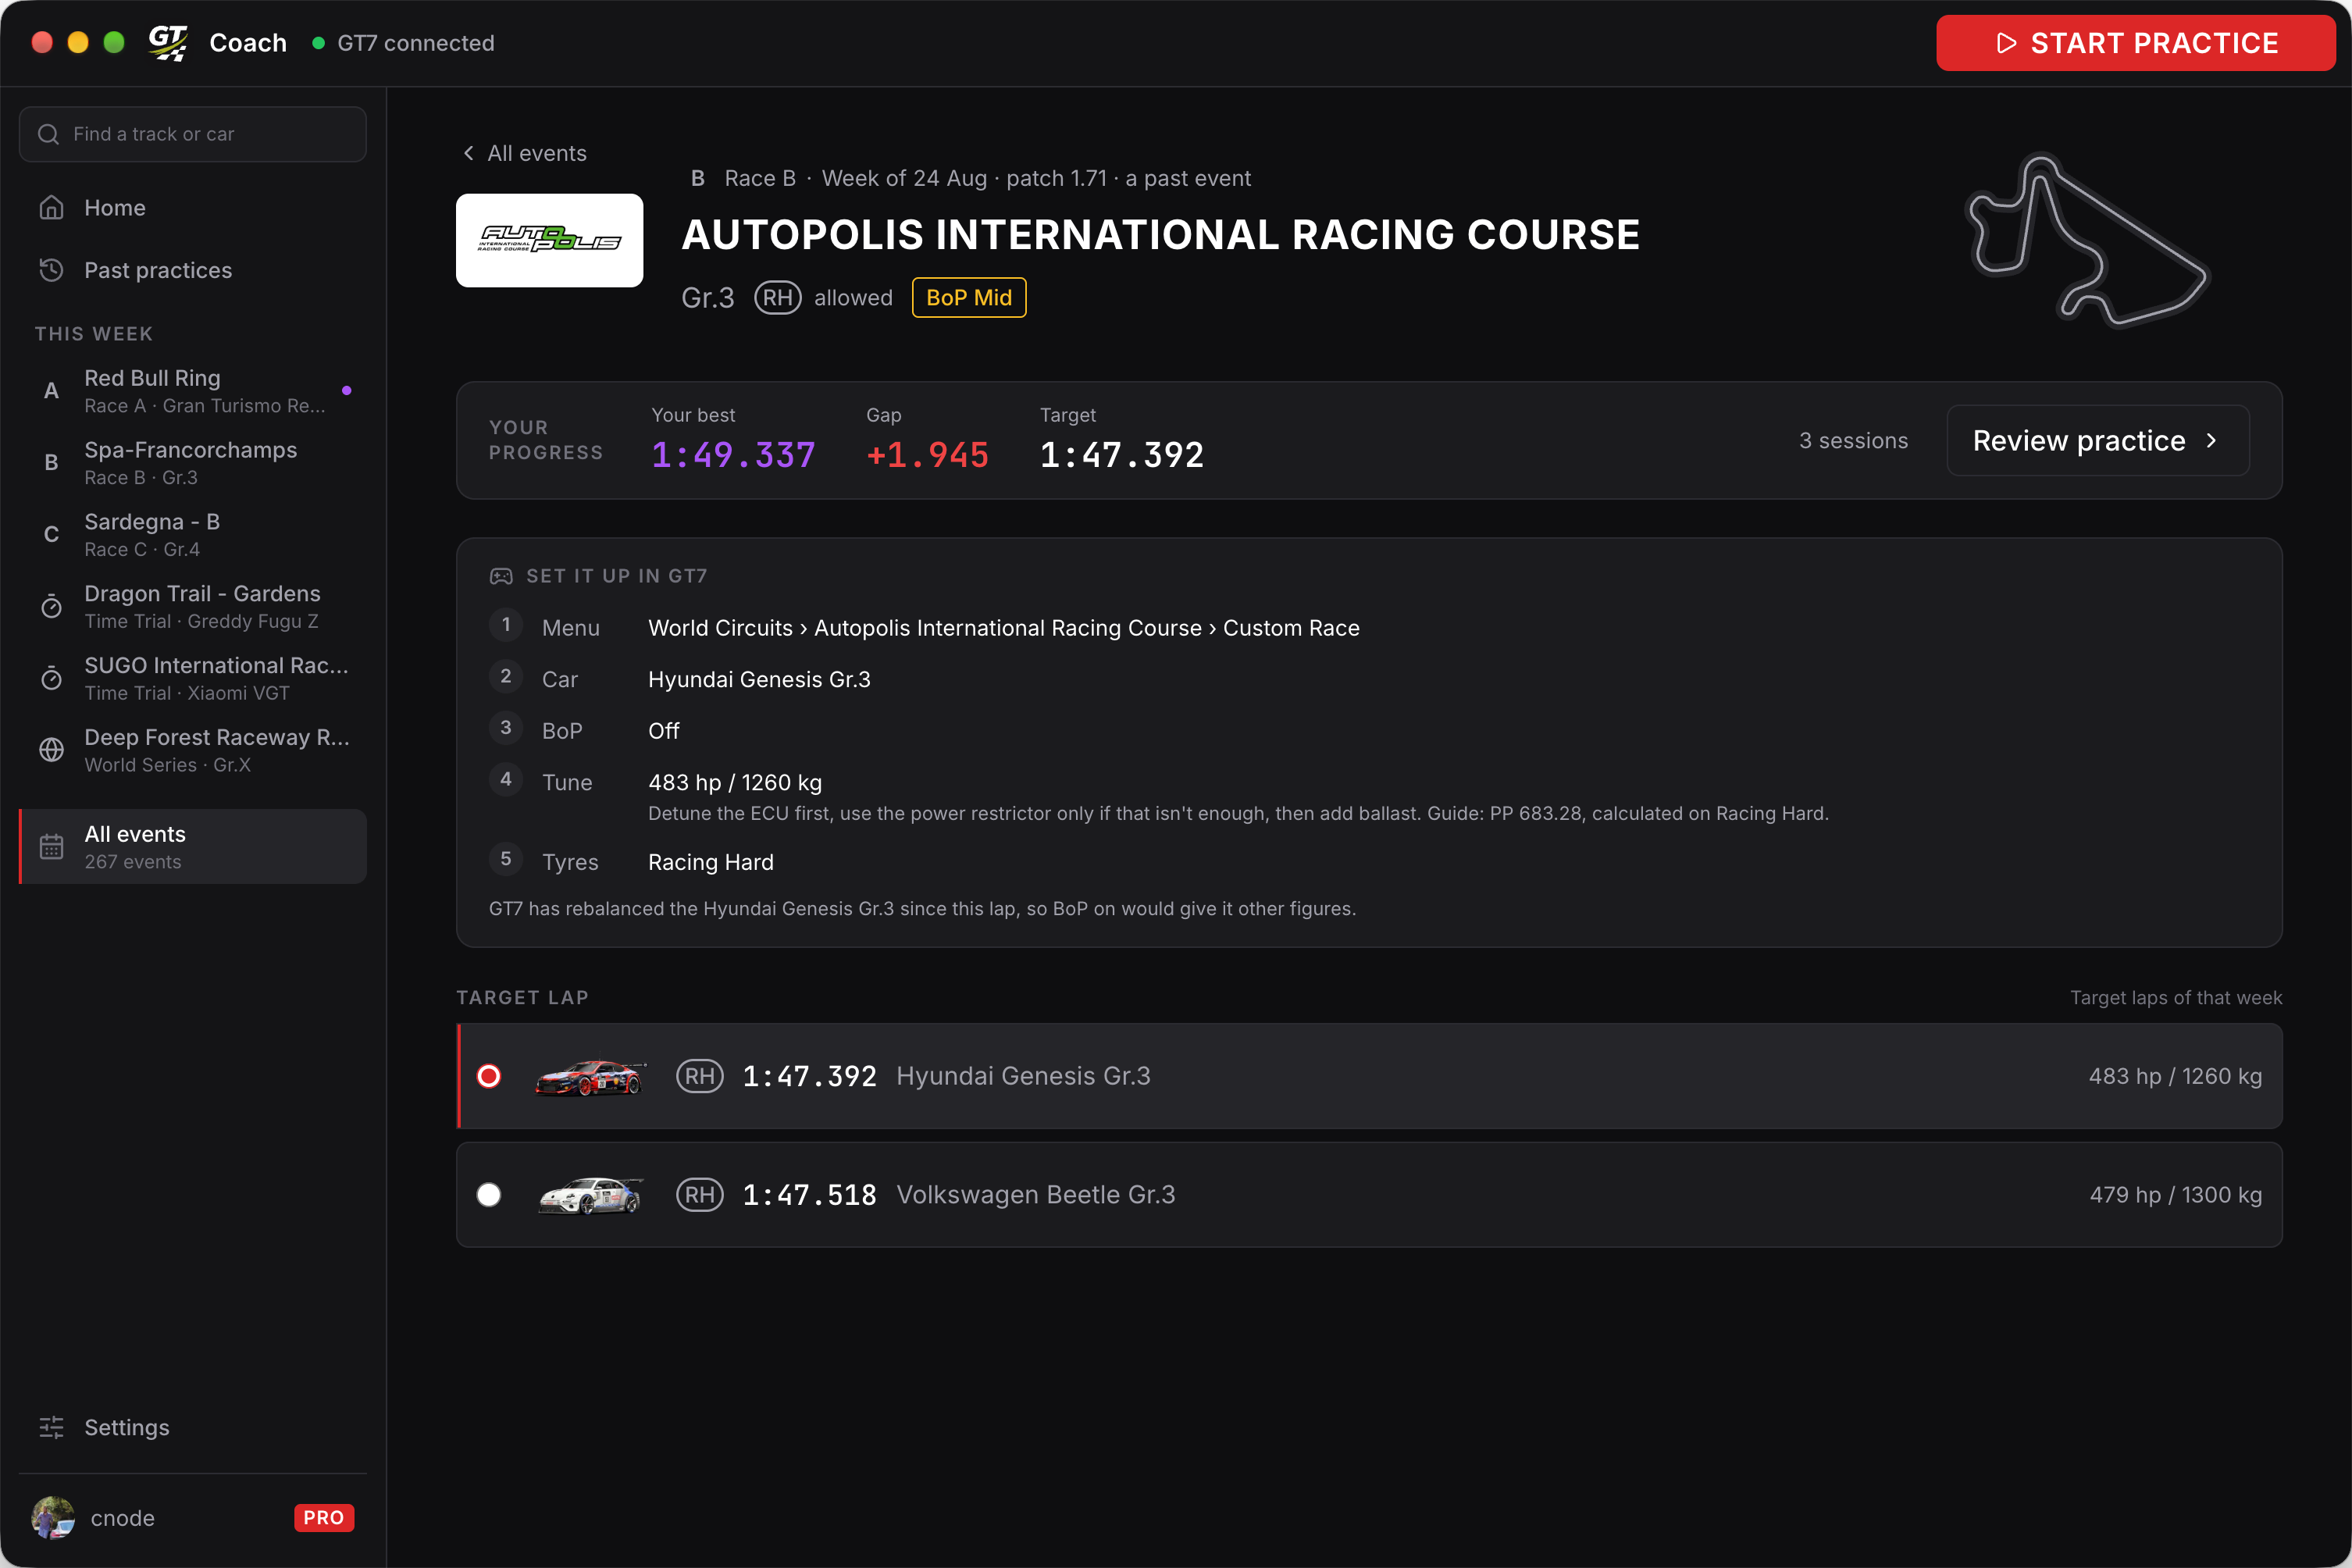Image resolution: width=2352 pixels, height=1568 pixels.
Task: Click the search magnifier icon
Action: [48, 134]
